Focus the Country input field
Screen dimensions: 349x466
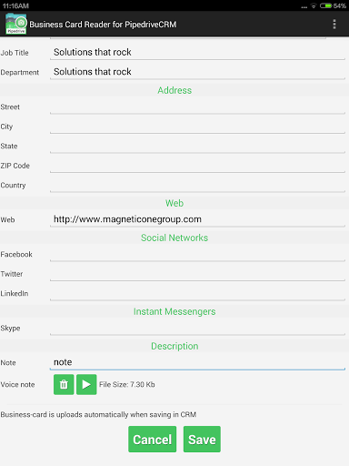(197, 185)
